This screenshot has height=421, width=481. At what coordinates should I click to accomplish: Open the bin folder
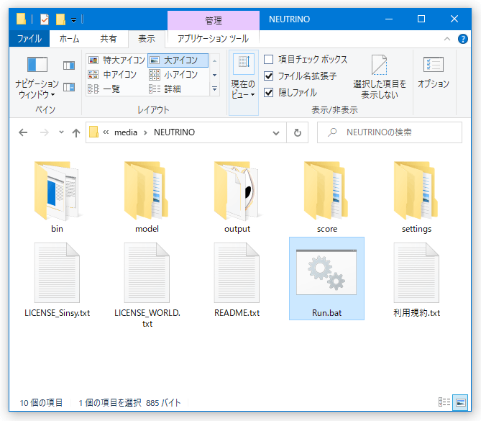57,196
